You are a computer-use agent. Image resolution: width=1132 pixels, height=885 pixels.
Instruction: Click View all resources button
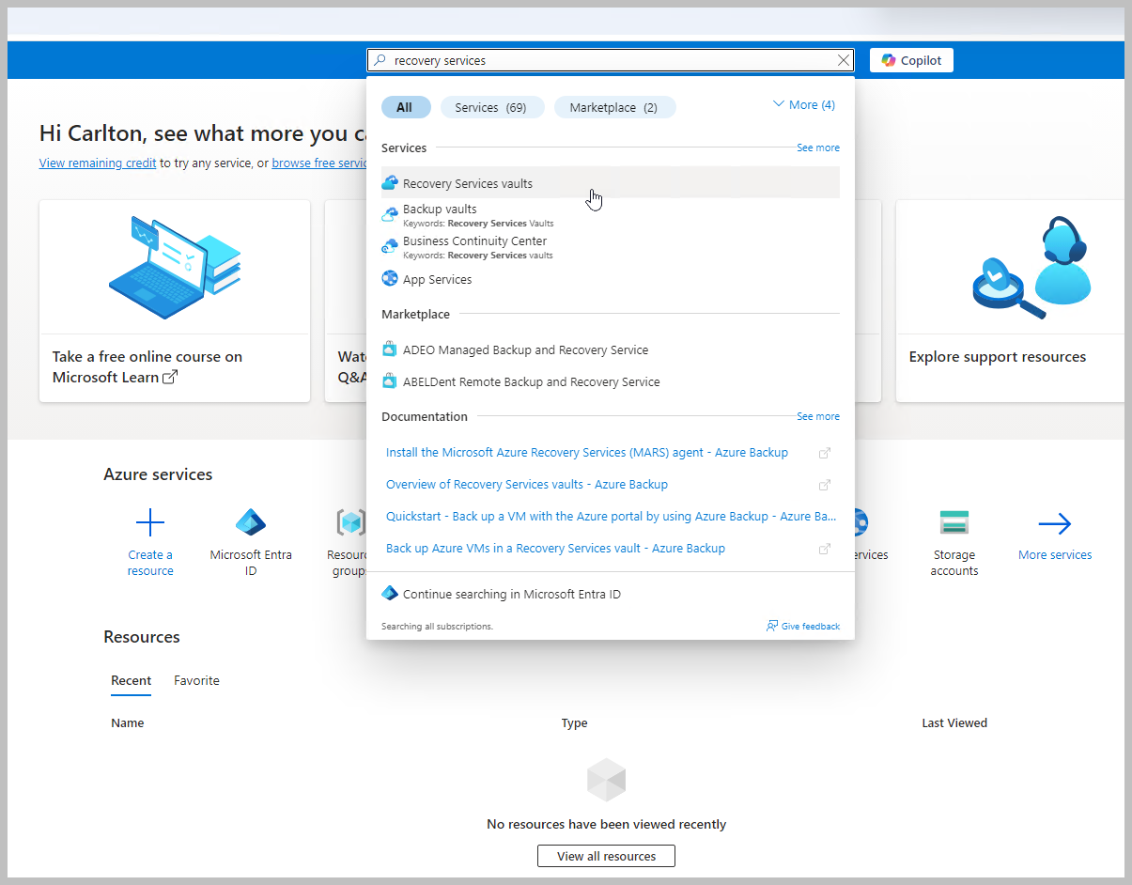(x=606, y=856)
